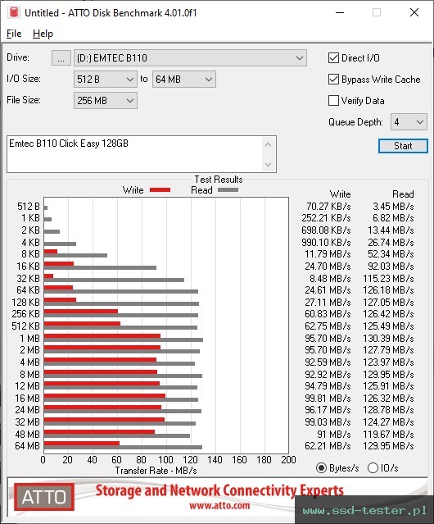This screenshot has height=524, width=434.
Task: Open the Drive dropdown showing EMTEC B110
Action: 190,58
